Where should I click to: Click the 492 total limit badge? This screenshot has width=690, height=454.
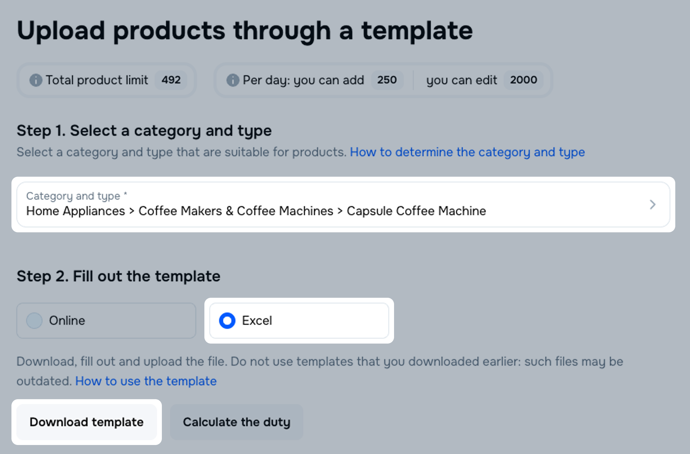pyautogui.click(x=171, y=80)
